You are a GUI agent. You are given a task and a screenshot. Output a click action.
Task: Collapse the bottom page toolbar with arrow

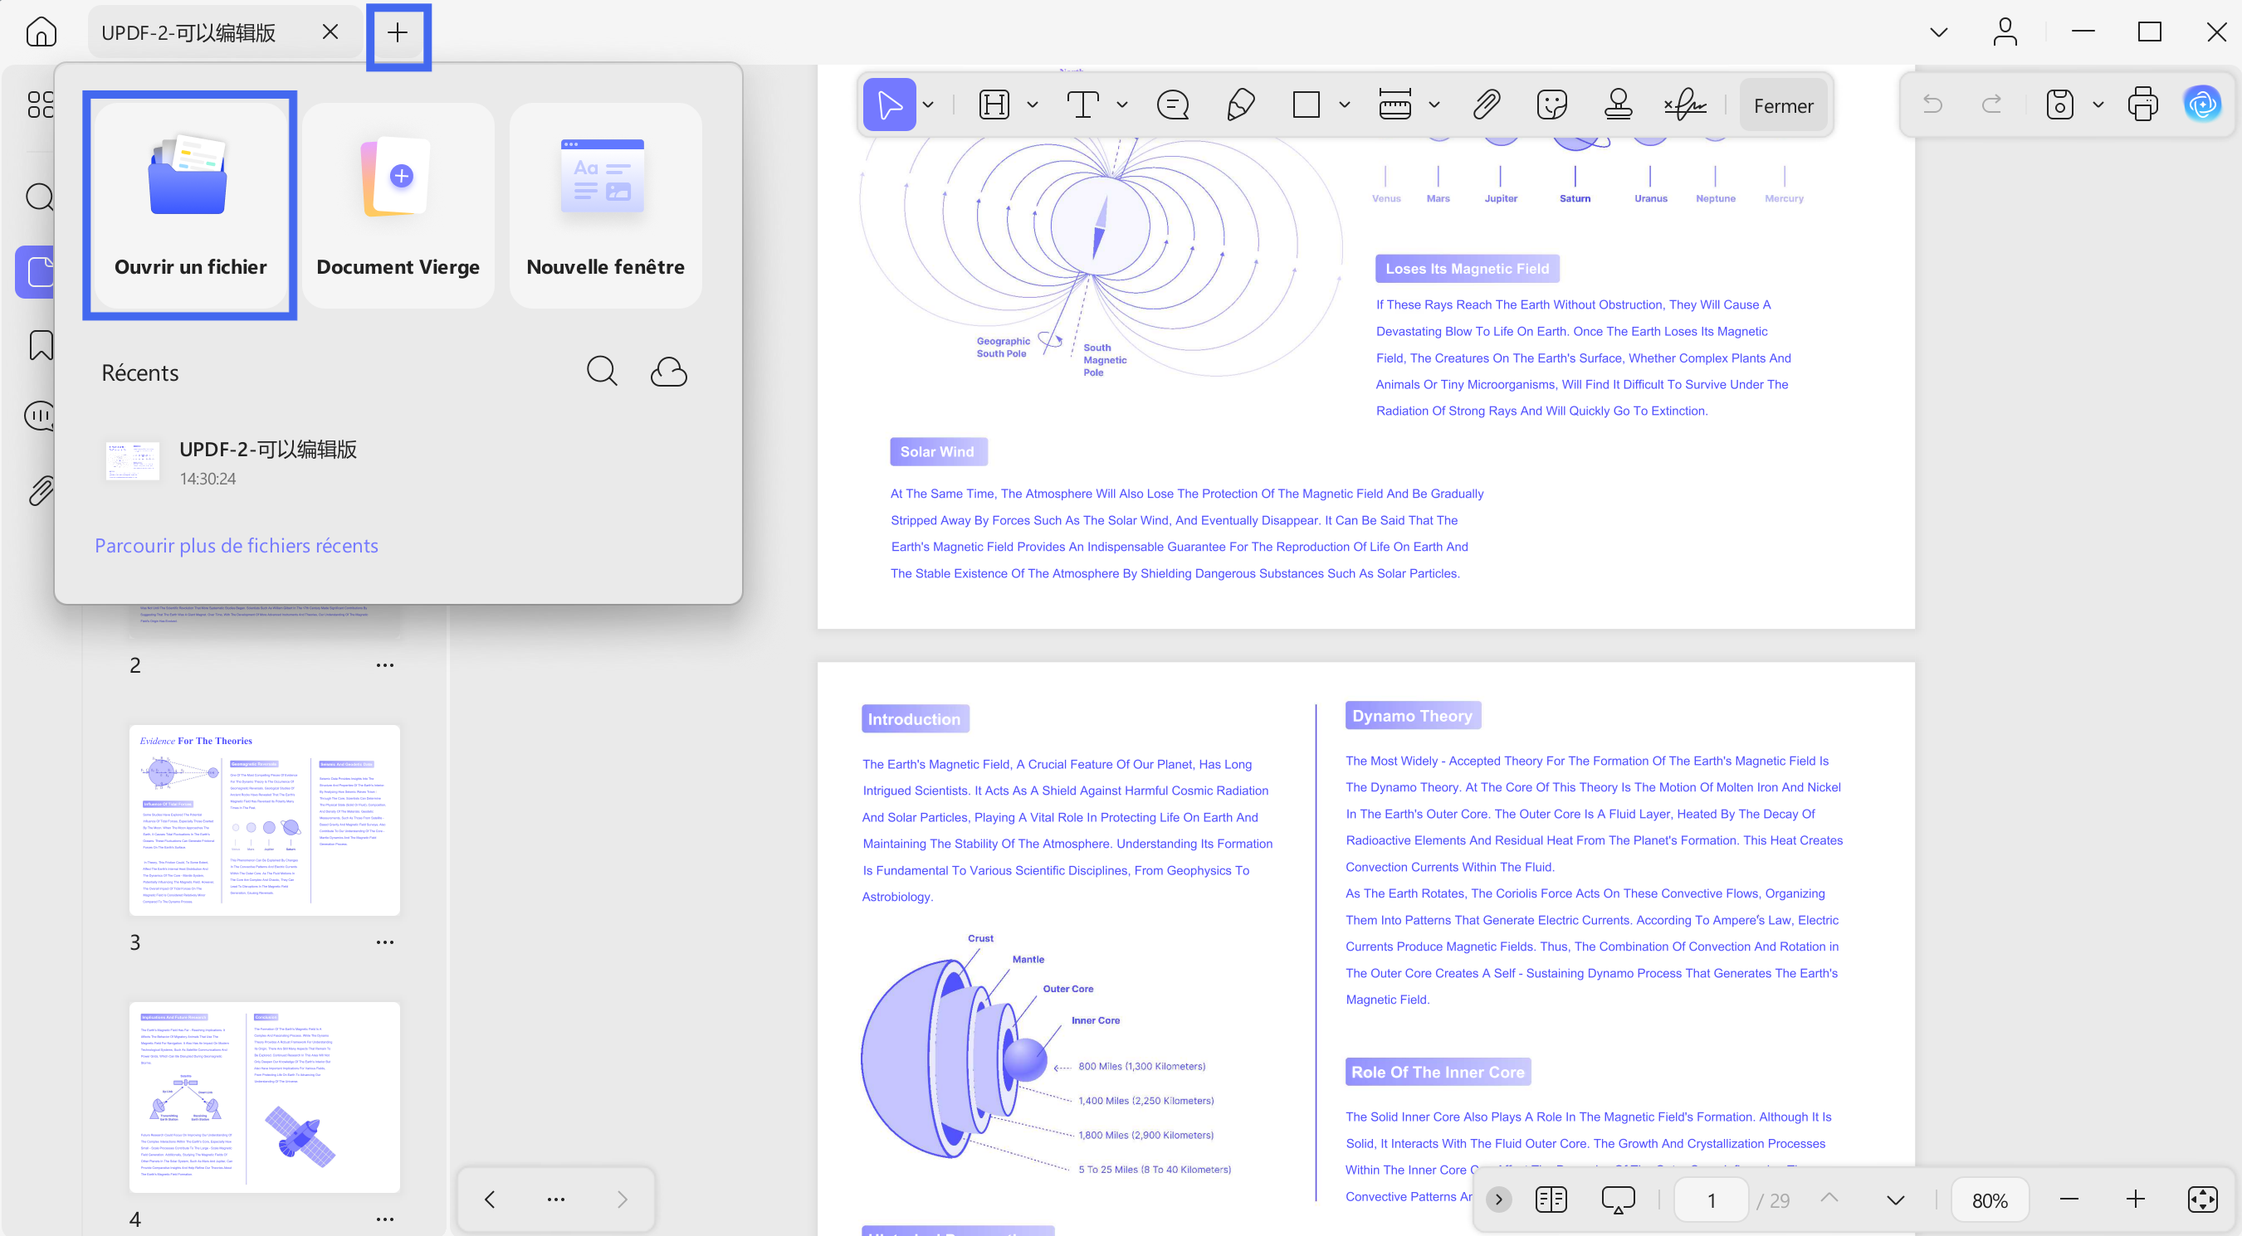(1498, 1200)
